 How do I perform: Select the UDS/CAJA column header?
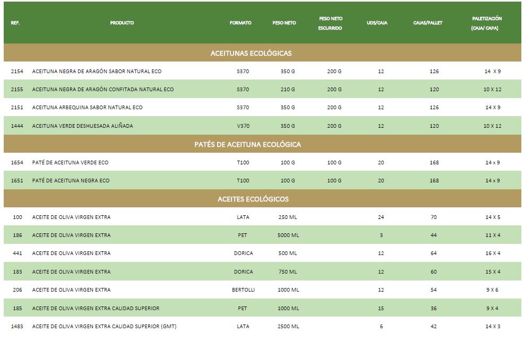point(377,23)
